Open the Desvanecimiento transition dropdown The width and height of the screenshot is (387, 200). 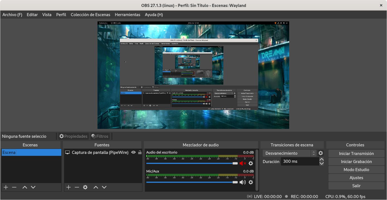pos(289,153)
